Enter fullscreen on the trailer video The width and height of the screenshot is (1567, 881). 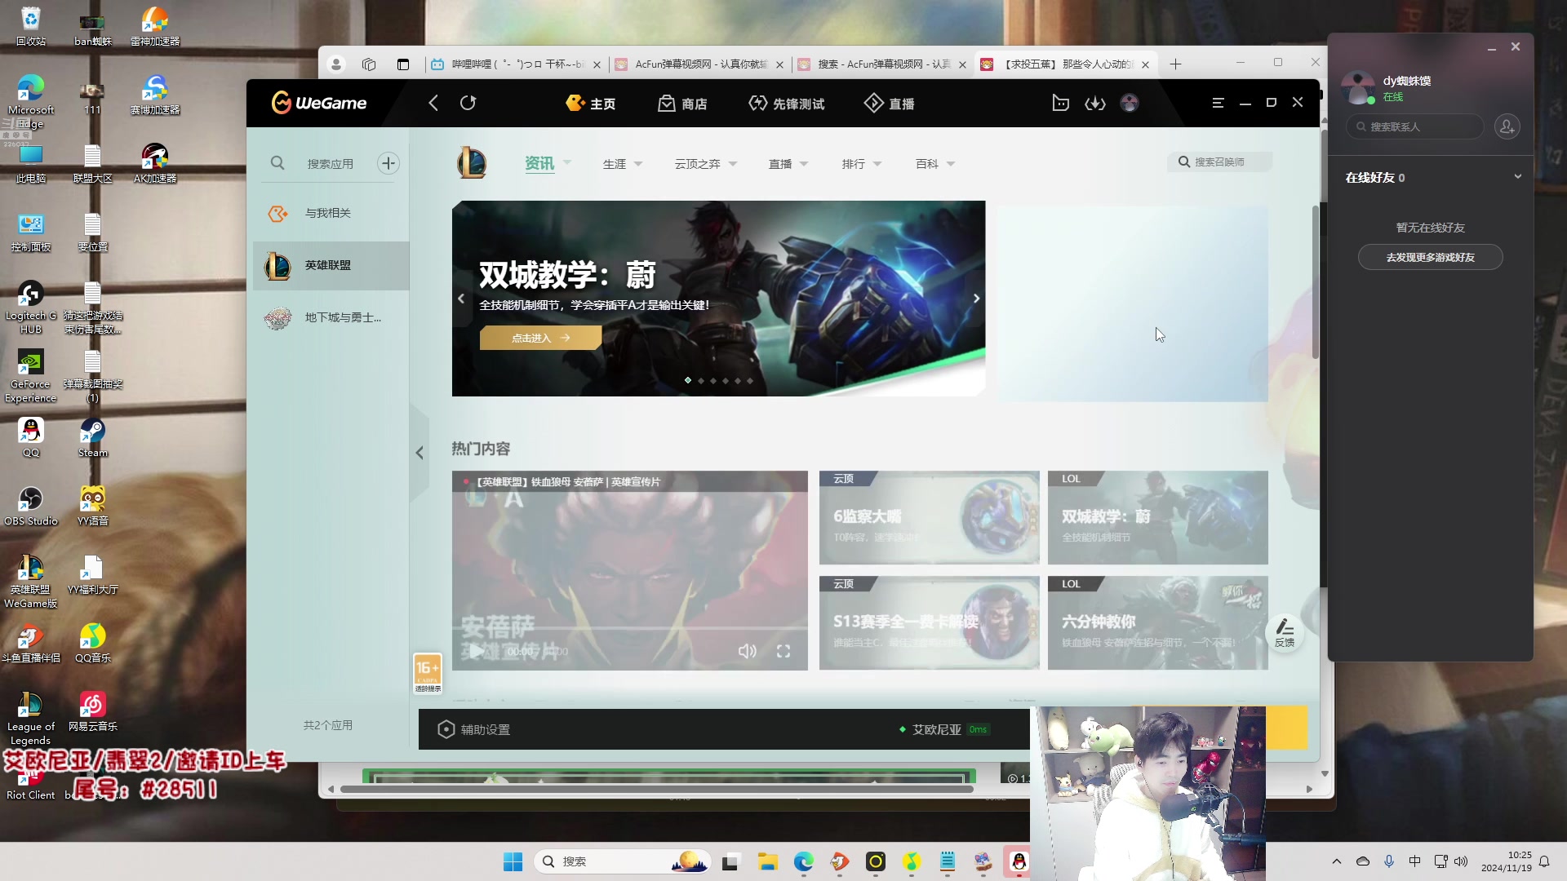783,651
